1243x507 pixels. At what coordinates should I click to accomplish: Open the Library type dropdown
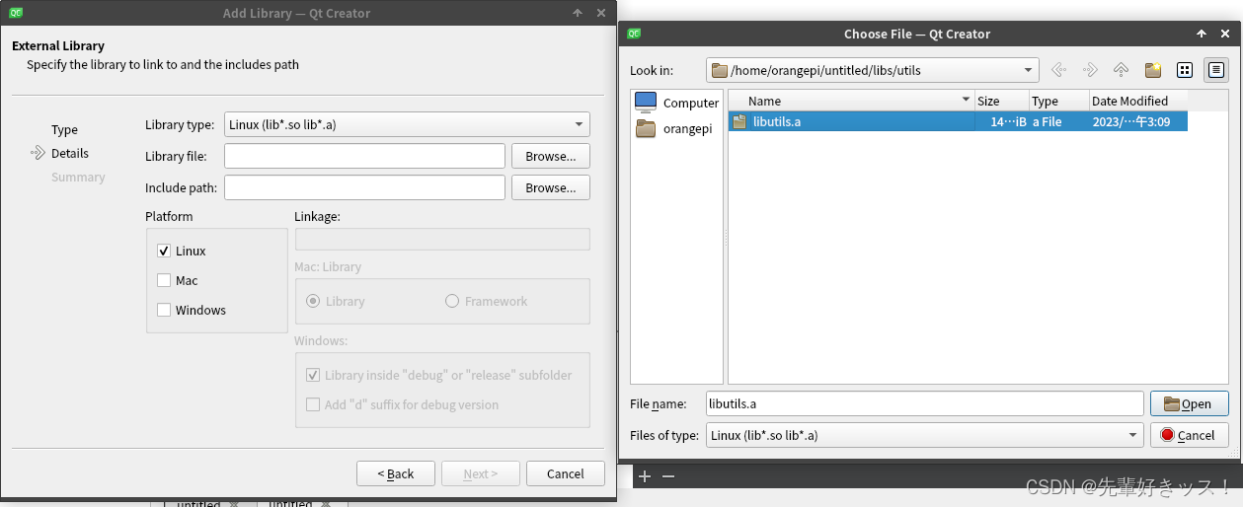407,124
